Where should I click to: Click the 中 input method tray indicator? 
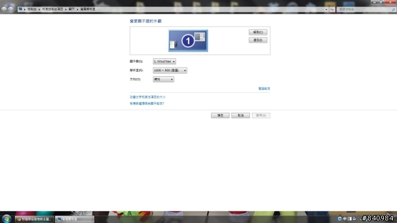pos(345,219)
